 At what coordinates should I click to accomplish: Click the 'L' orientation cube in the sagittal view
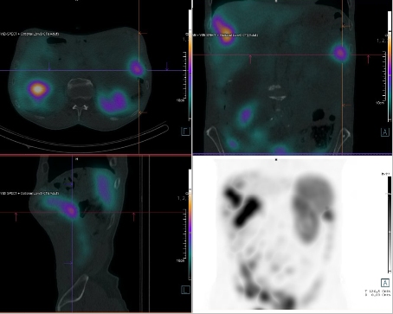point(185,290)
